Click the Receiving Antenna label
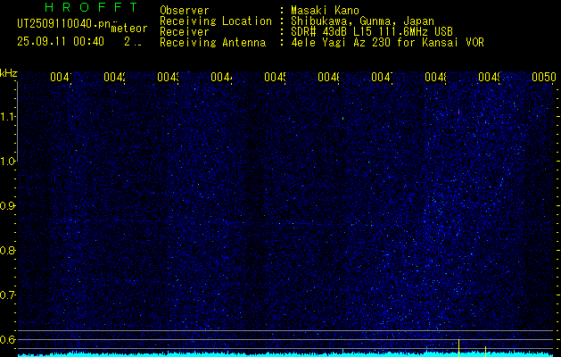561x357 pixels. pos(213,43)
